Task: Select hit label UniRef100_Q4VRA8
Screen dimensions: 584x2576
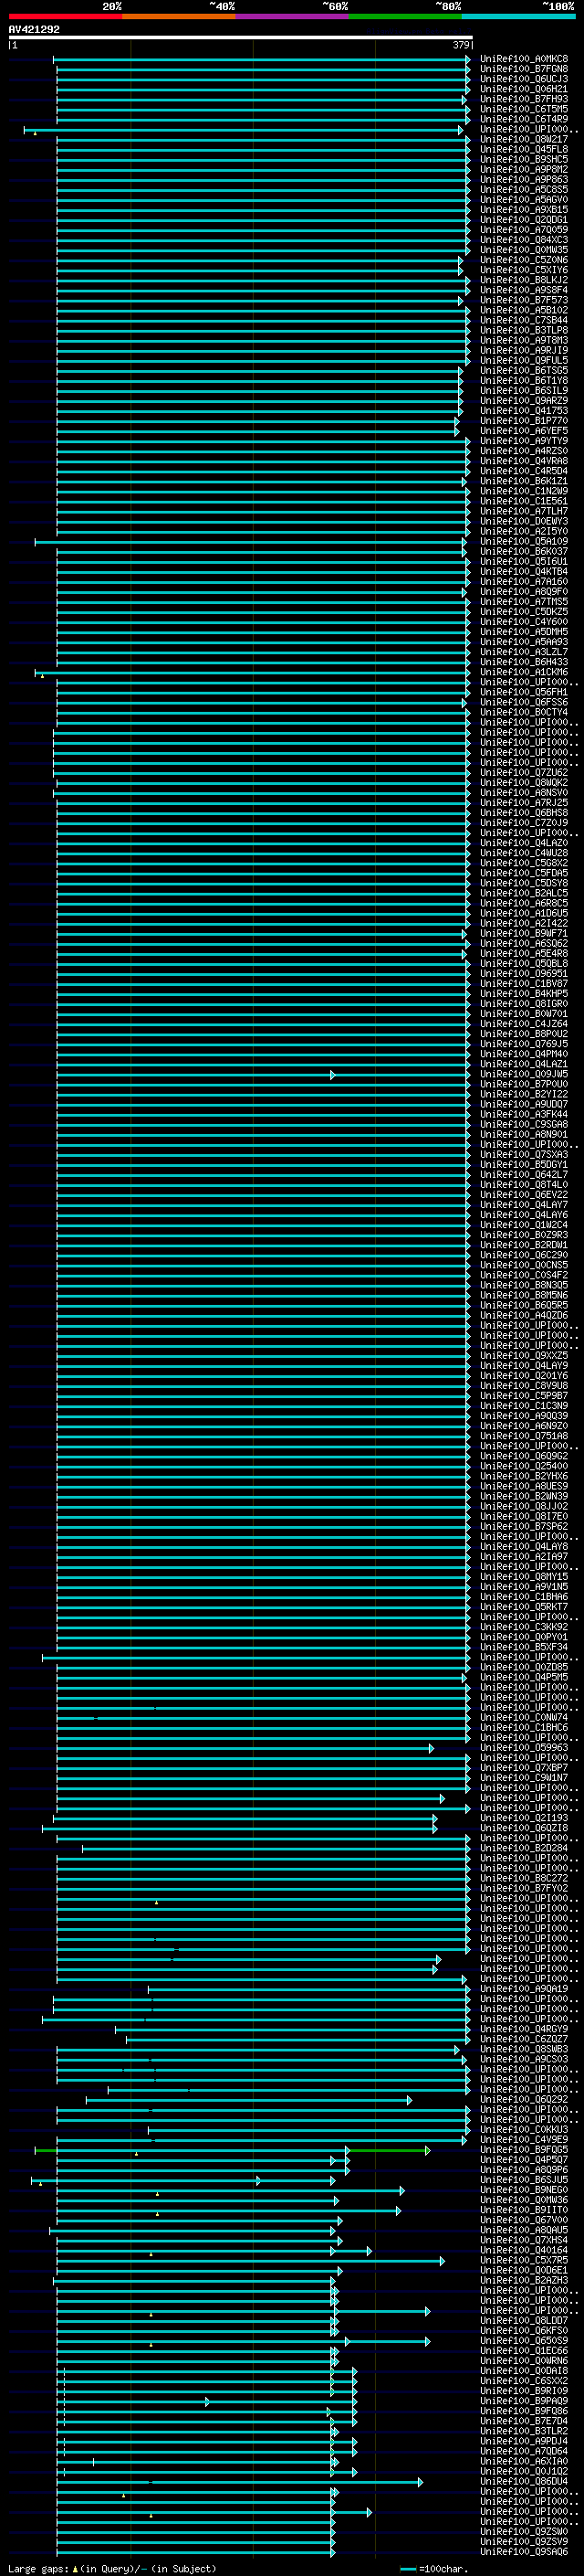Action: (524, 461)
